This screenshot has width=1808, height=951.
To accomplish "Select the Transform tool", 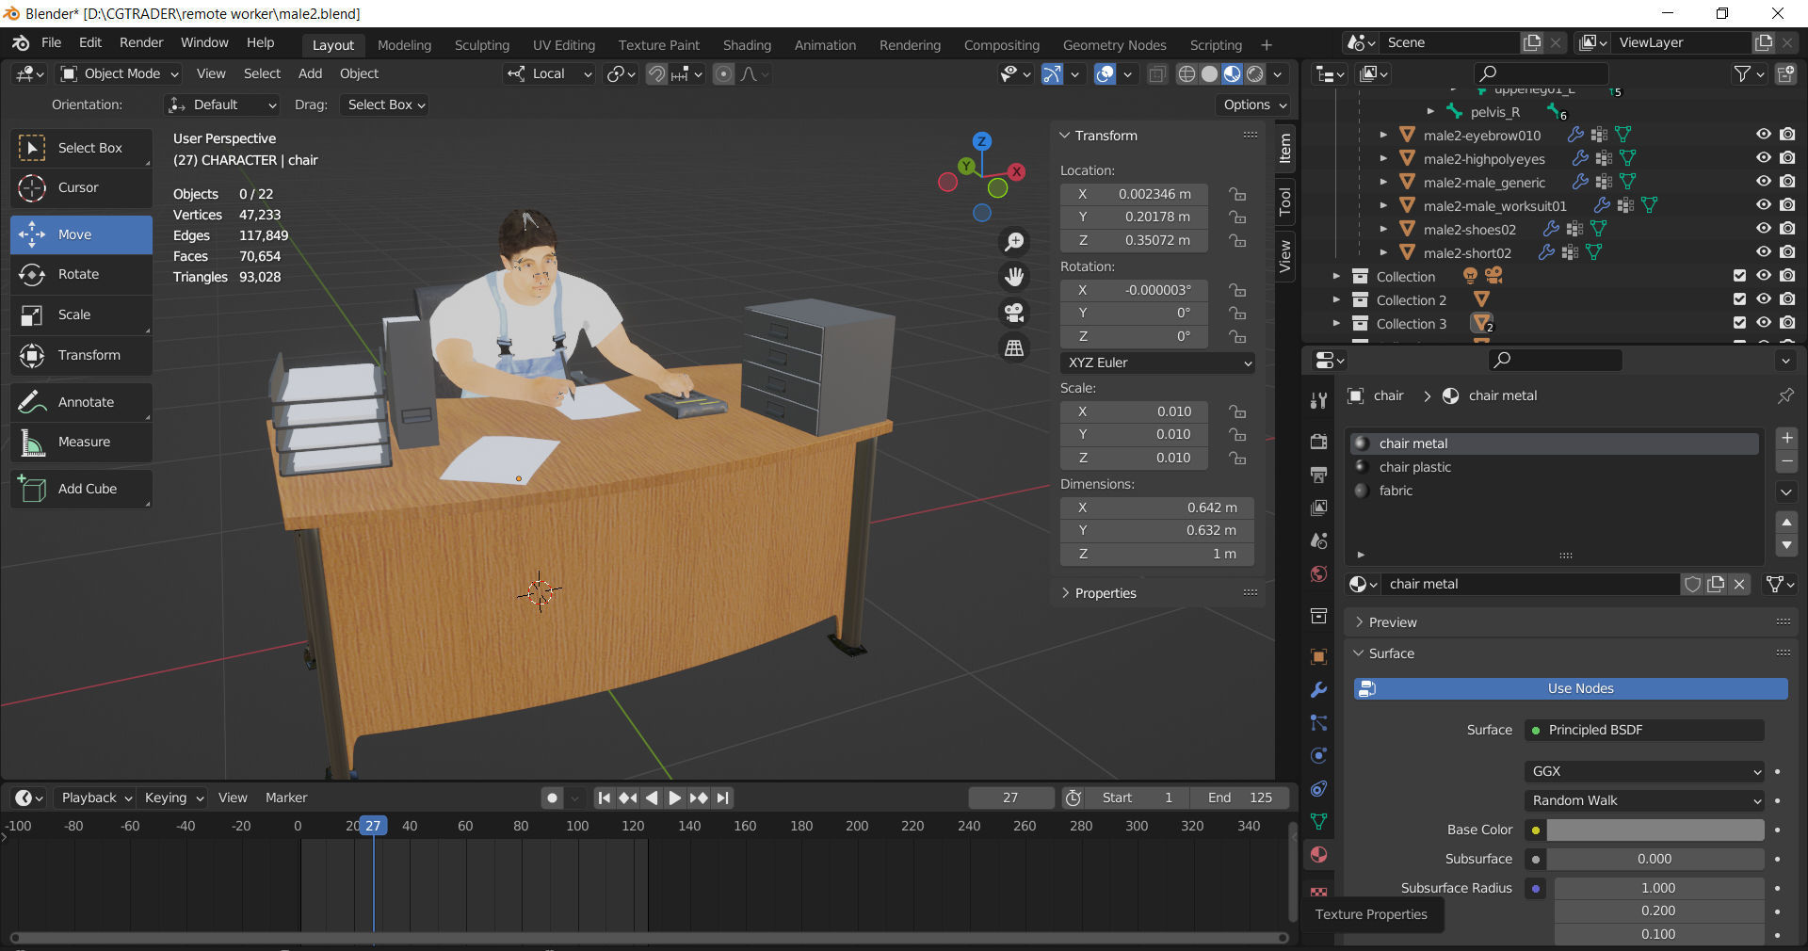I will (x=81, y=355).
